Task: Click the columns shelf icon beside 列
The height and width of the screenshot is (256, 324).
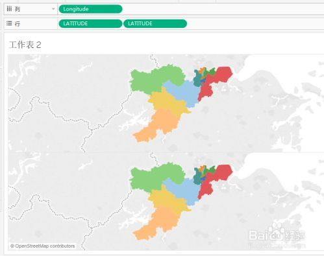Action: pyautogui.click(x=9, y=9)
